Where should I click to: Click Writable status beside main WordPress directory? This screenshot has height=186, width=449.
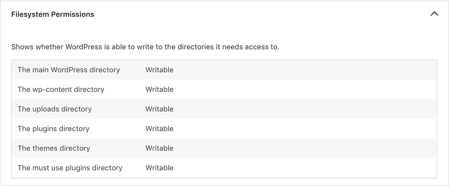tap(159, 70)
